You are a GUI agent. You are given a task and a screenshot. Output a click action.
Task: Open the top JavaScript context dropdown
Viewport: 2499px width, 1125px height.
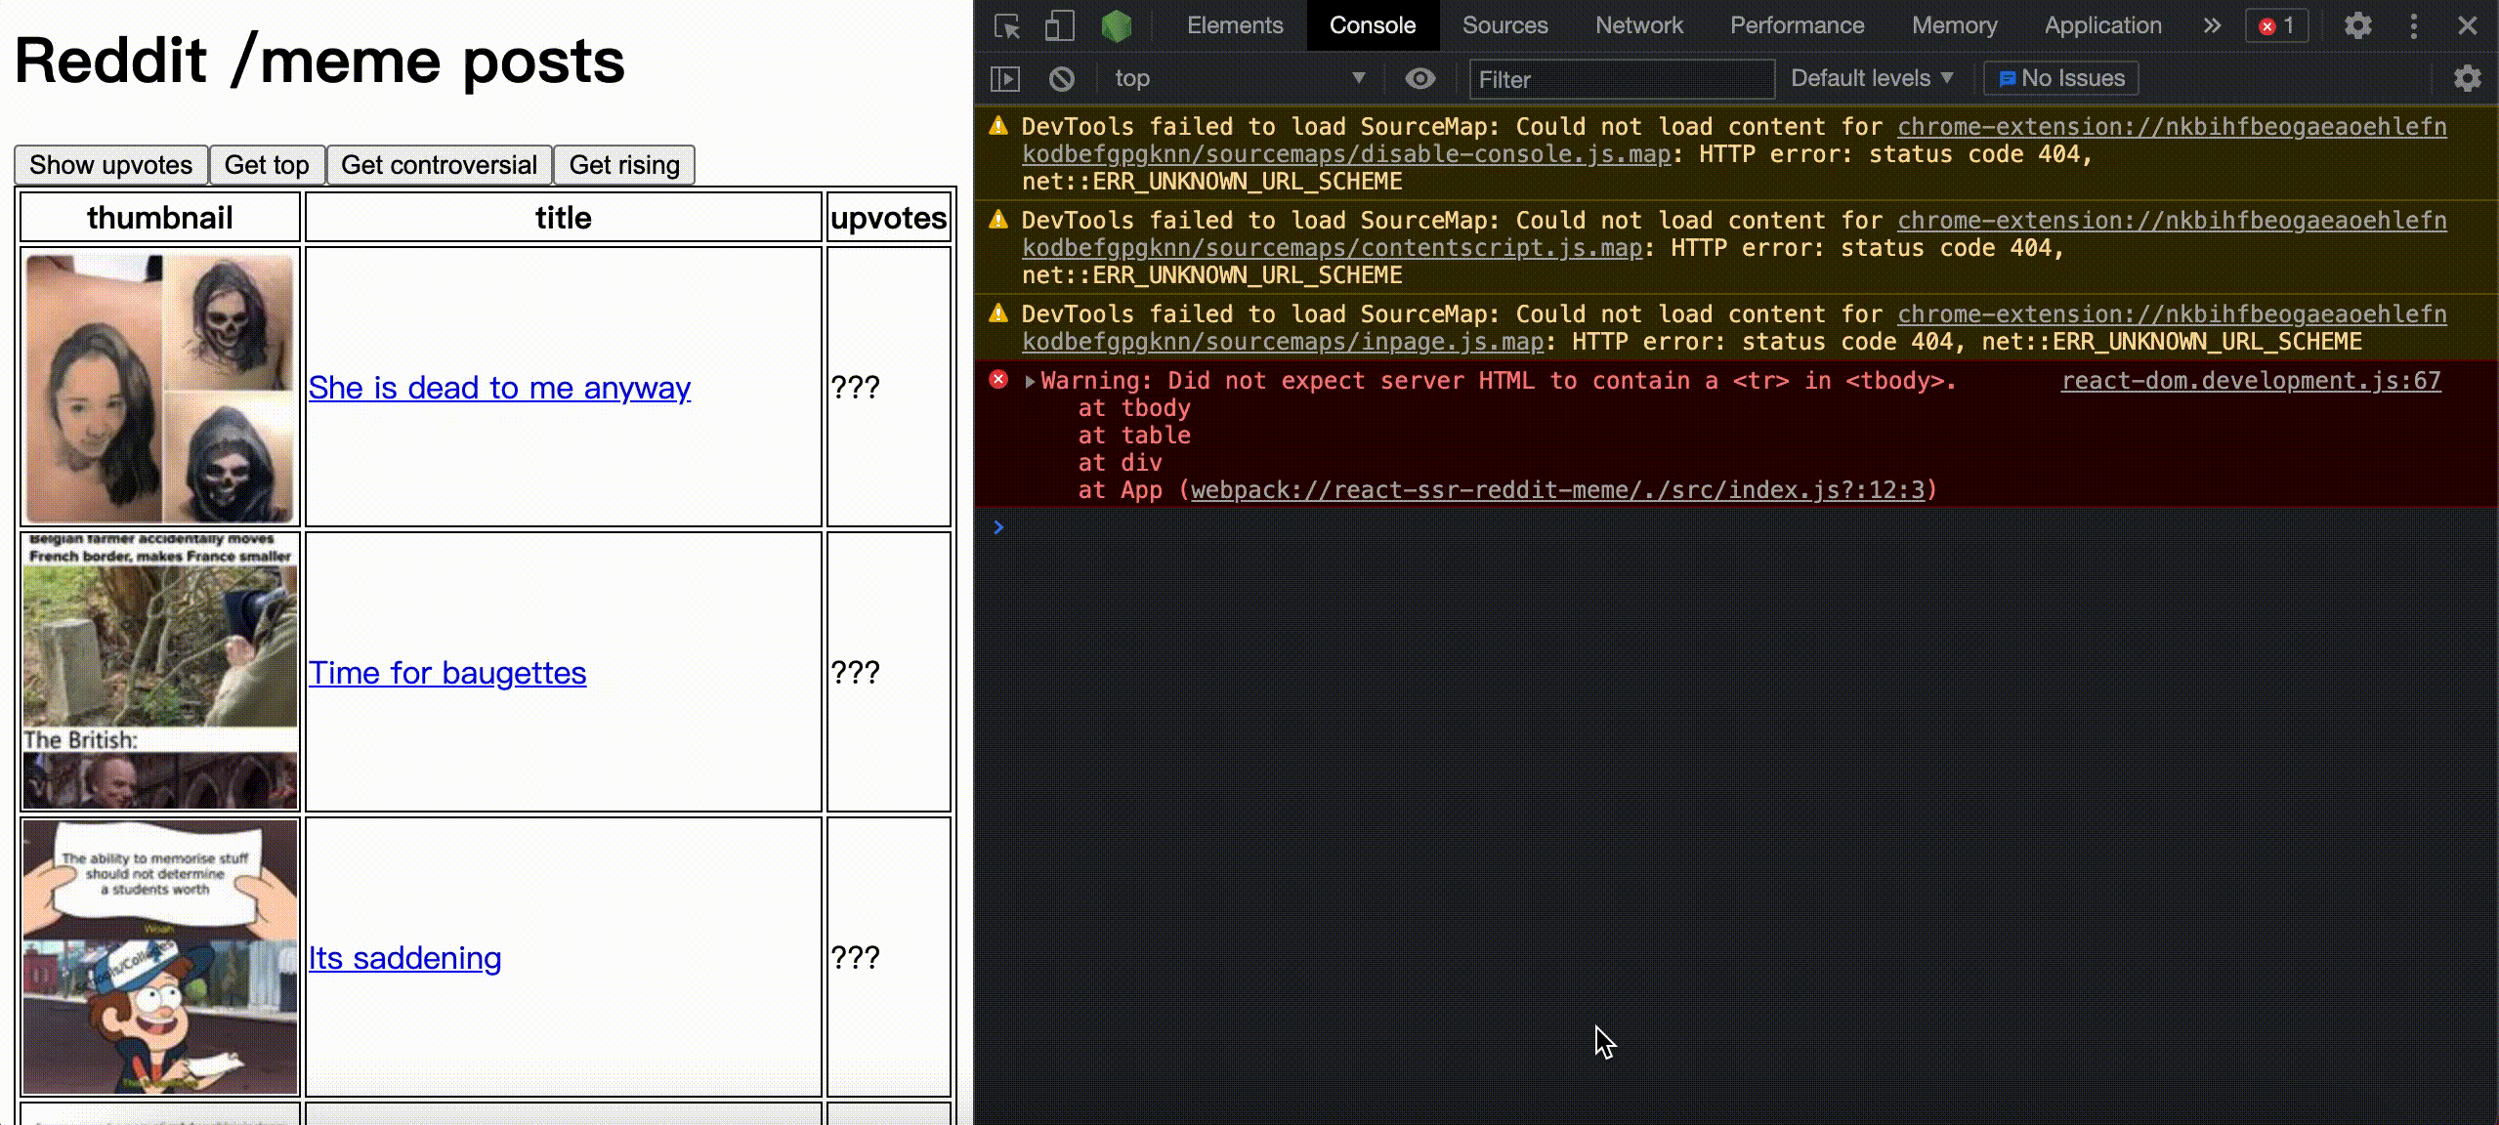coord(1240,78)
